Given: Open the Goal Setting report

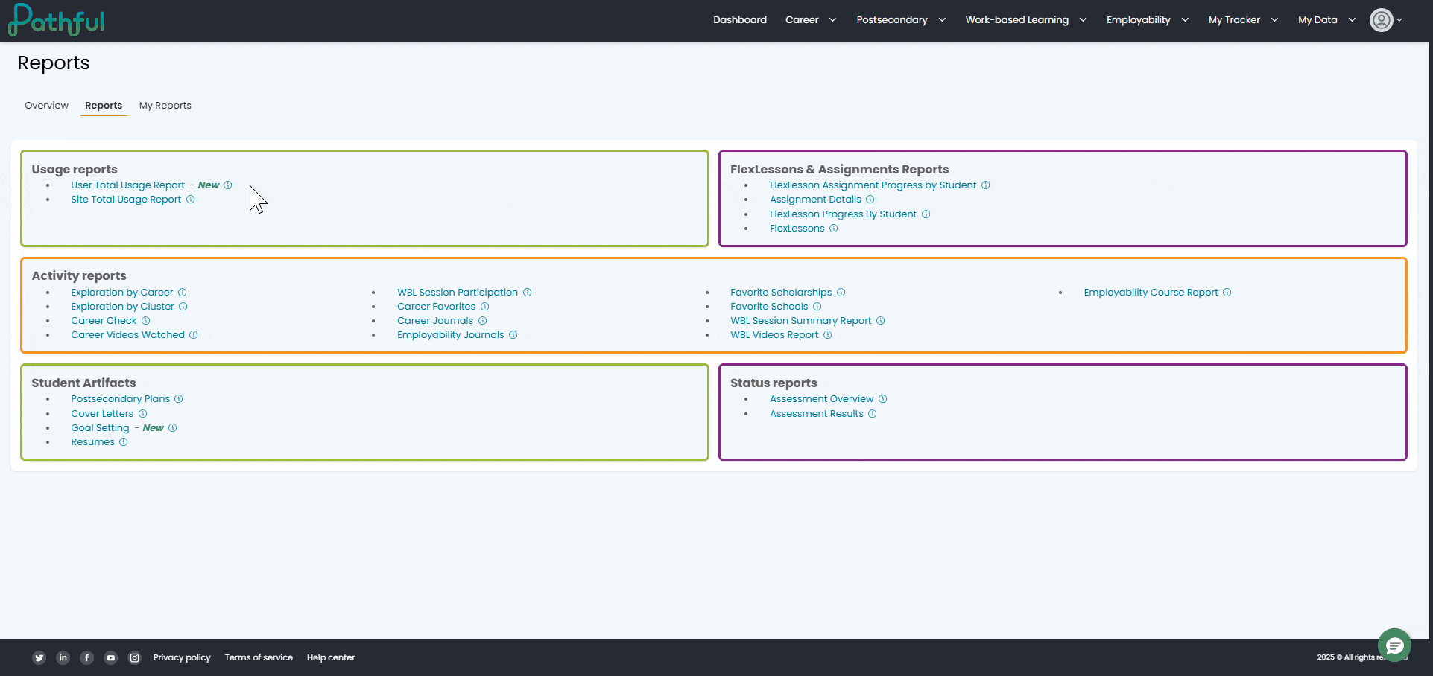Looking at the screenshot, I should [100, 428].
